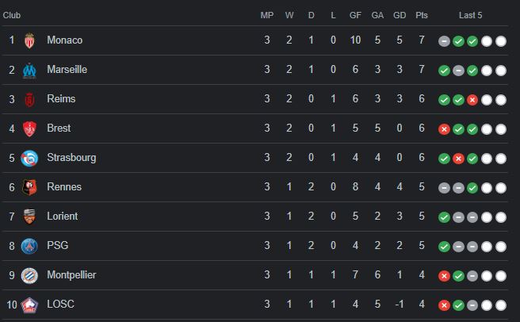520x322 pixels.
Task: Click the Club column header
Action: click(x=12, y=15)
